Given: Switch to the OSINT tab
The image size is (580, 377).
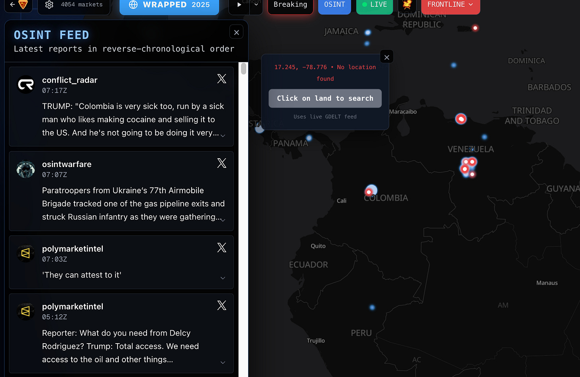Looking at the screenshot, I should (335, 5).
